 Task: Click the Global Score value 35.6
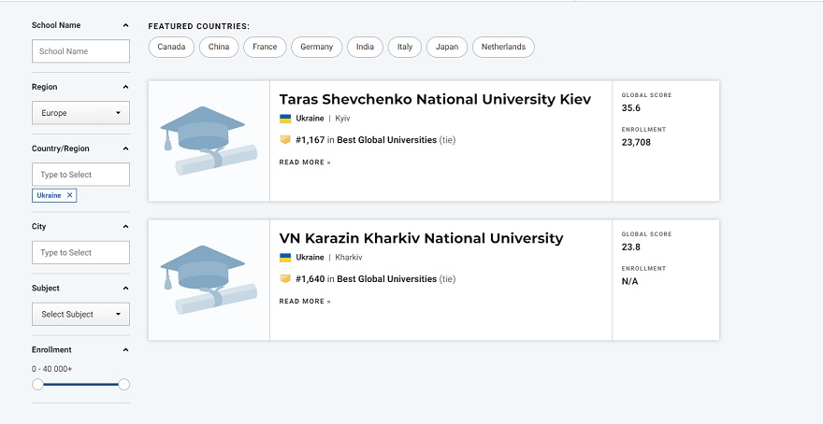pyautogui.click(x=631, y=108)
